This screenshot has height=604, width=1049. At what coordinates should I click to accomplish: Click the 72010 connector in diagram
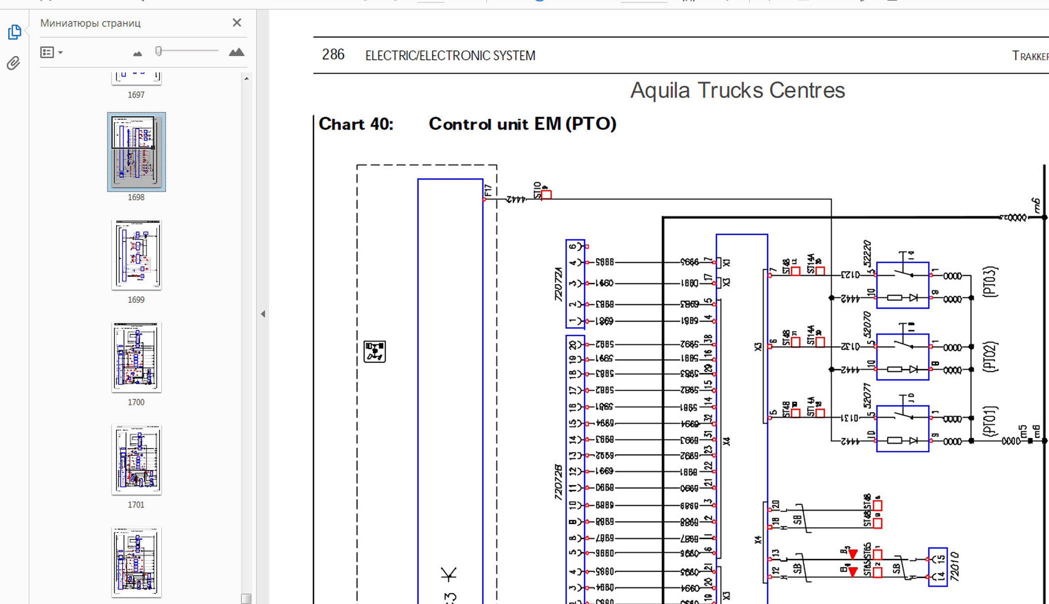click(x=937, y=566)
